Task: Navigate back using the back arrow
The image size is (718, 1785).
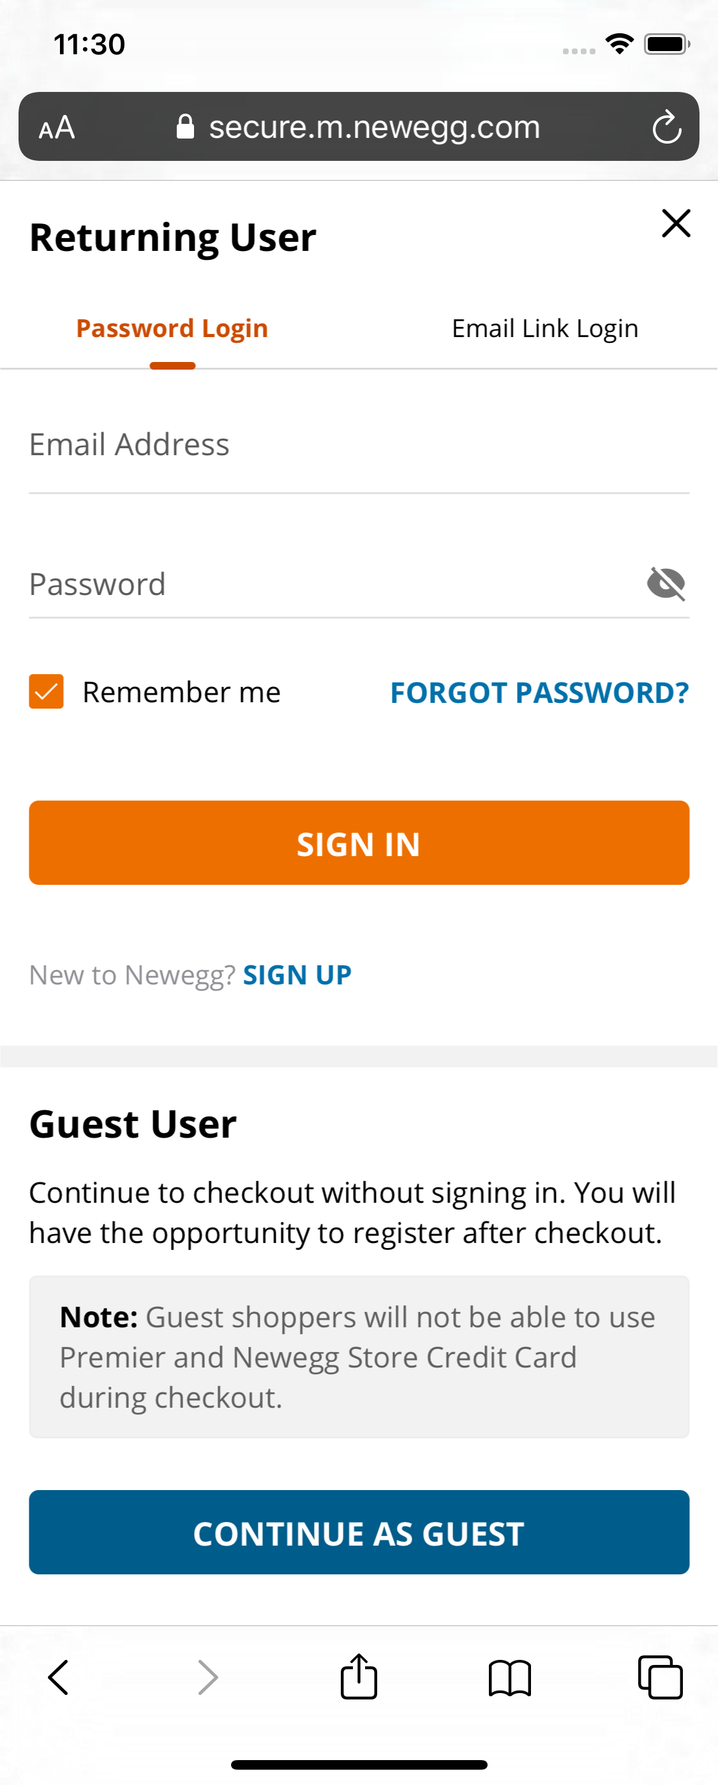Action: (58, 1678)
